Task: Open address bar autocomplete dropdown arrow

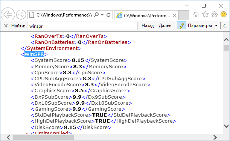Action: point(102,15)
